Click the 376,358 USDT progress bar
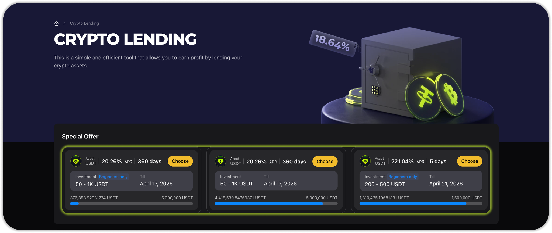Screen dimensions: 552x233 pyautogui.click(x=131, y=204)
